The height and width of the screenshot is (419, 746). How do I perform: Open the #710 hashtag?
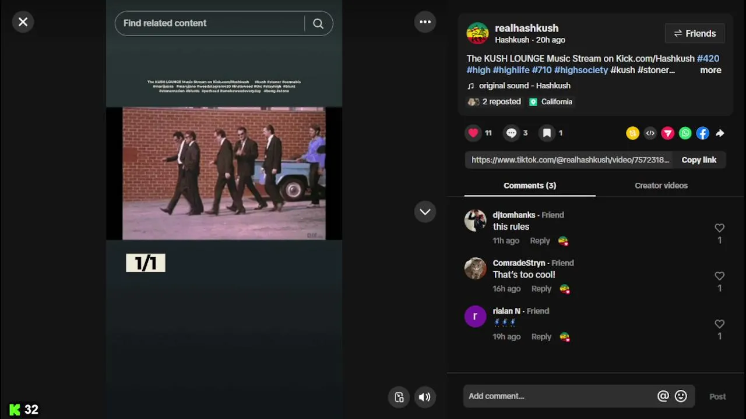(x=541, y=70)
